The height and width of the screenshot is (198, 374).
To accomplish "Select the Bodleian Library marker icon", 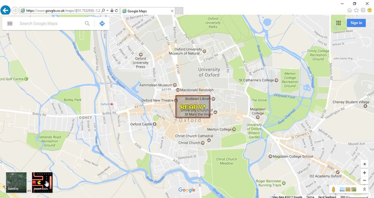I will click(x=214, y=99).
